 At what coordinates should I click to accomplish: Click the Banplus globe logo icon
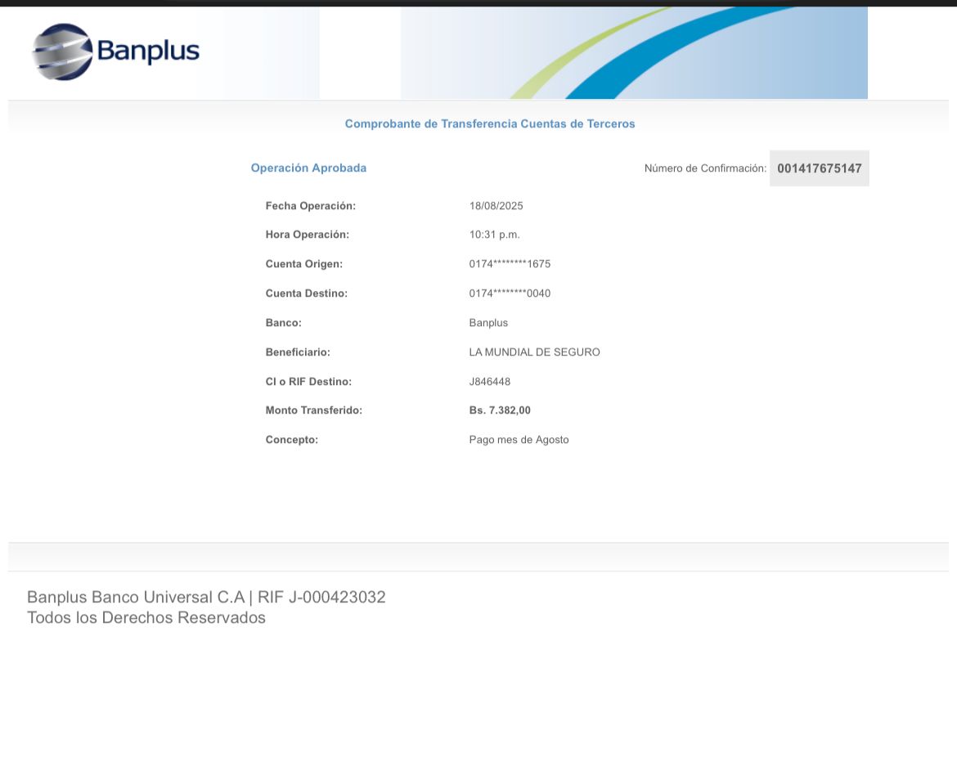tap(62, 52)
